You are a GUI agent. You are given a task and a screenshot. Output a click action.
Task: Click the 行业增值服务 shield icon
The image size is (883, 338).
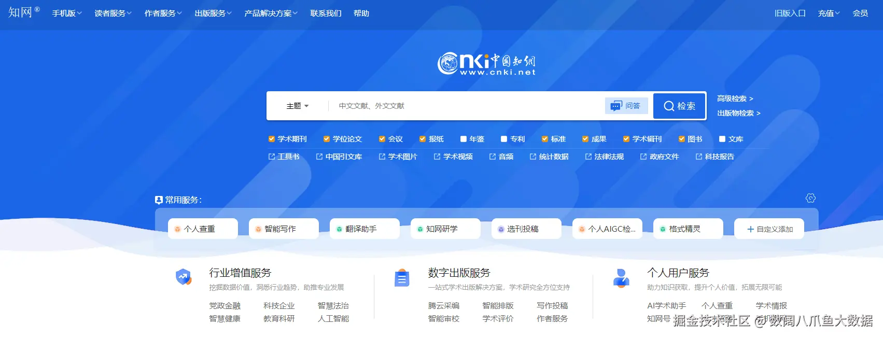[183, 277]
